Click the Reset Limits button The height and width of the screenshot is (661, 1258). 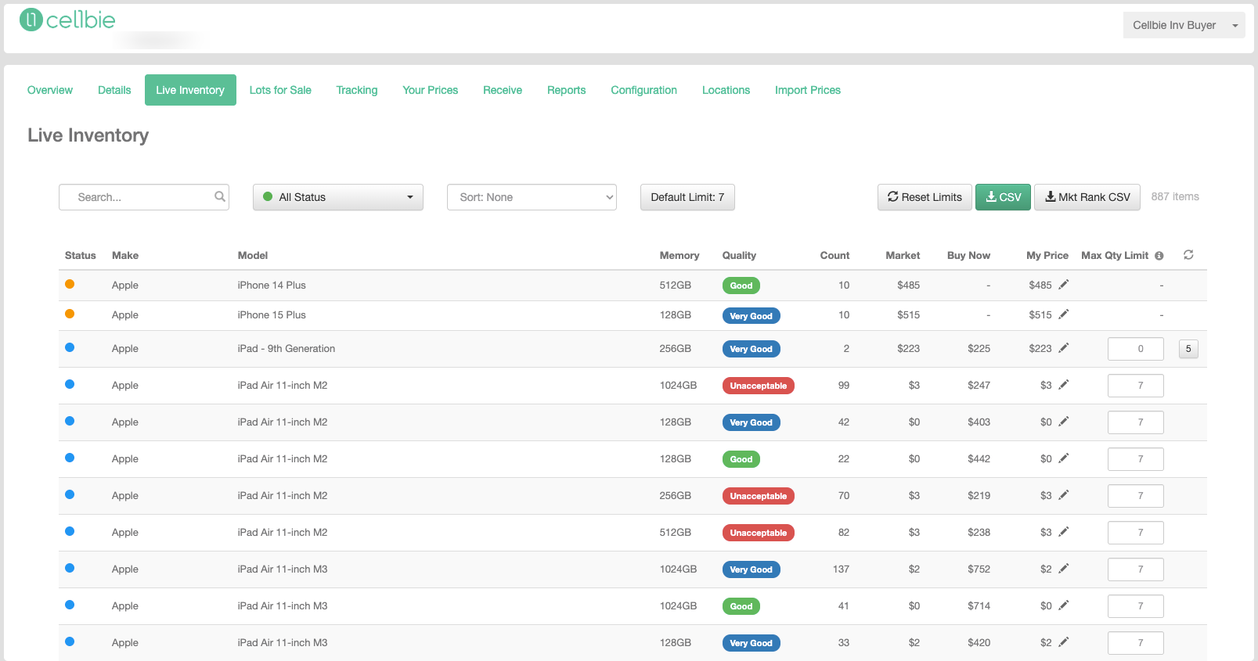[925, 197]
